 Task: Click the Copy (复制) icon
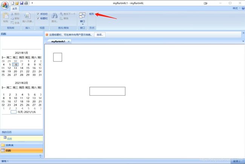point(12,18)
